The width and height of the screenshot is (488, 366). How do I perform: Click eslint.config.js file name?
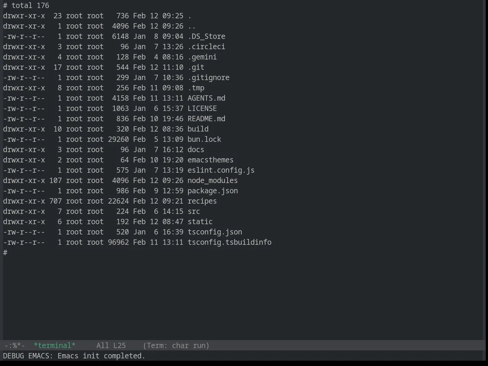[x=221, y=170]
